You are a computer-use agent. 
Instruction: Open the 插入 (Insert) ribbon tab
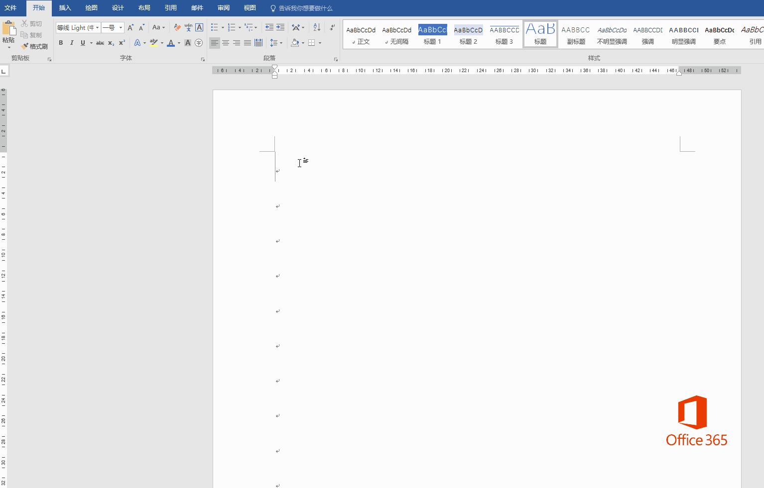65,8
